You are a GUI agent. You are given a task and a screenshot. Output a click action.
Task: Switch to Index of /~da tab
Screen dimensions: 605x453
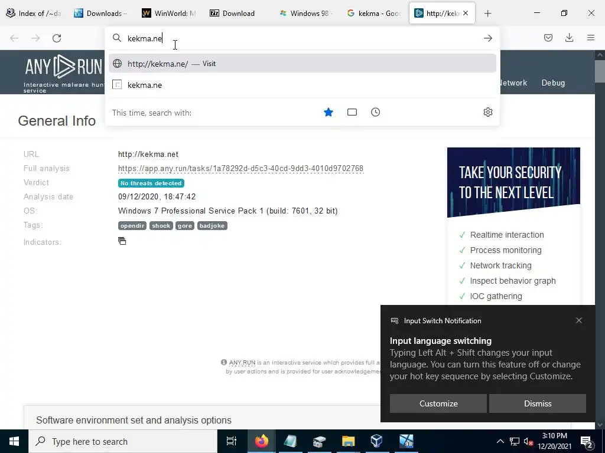coord(34,13)
